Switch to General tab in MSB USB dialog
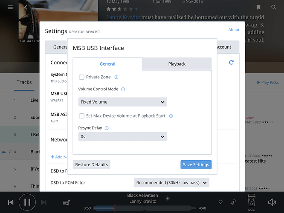 [x=107, y=64]
